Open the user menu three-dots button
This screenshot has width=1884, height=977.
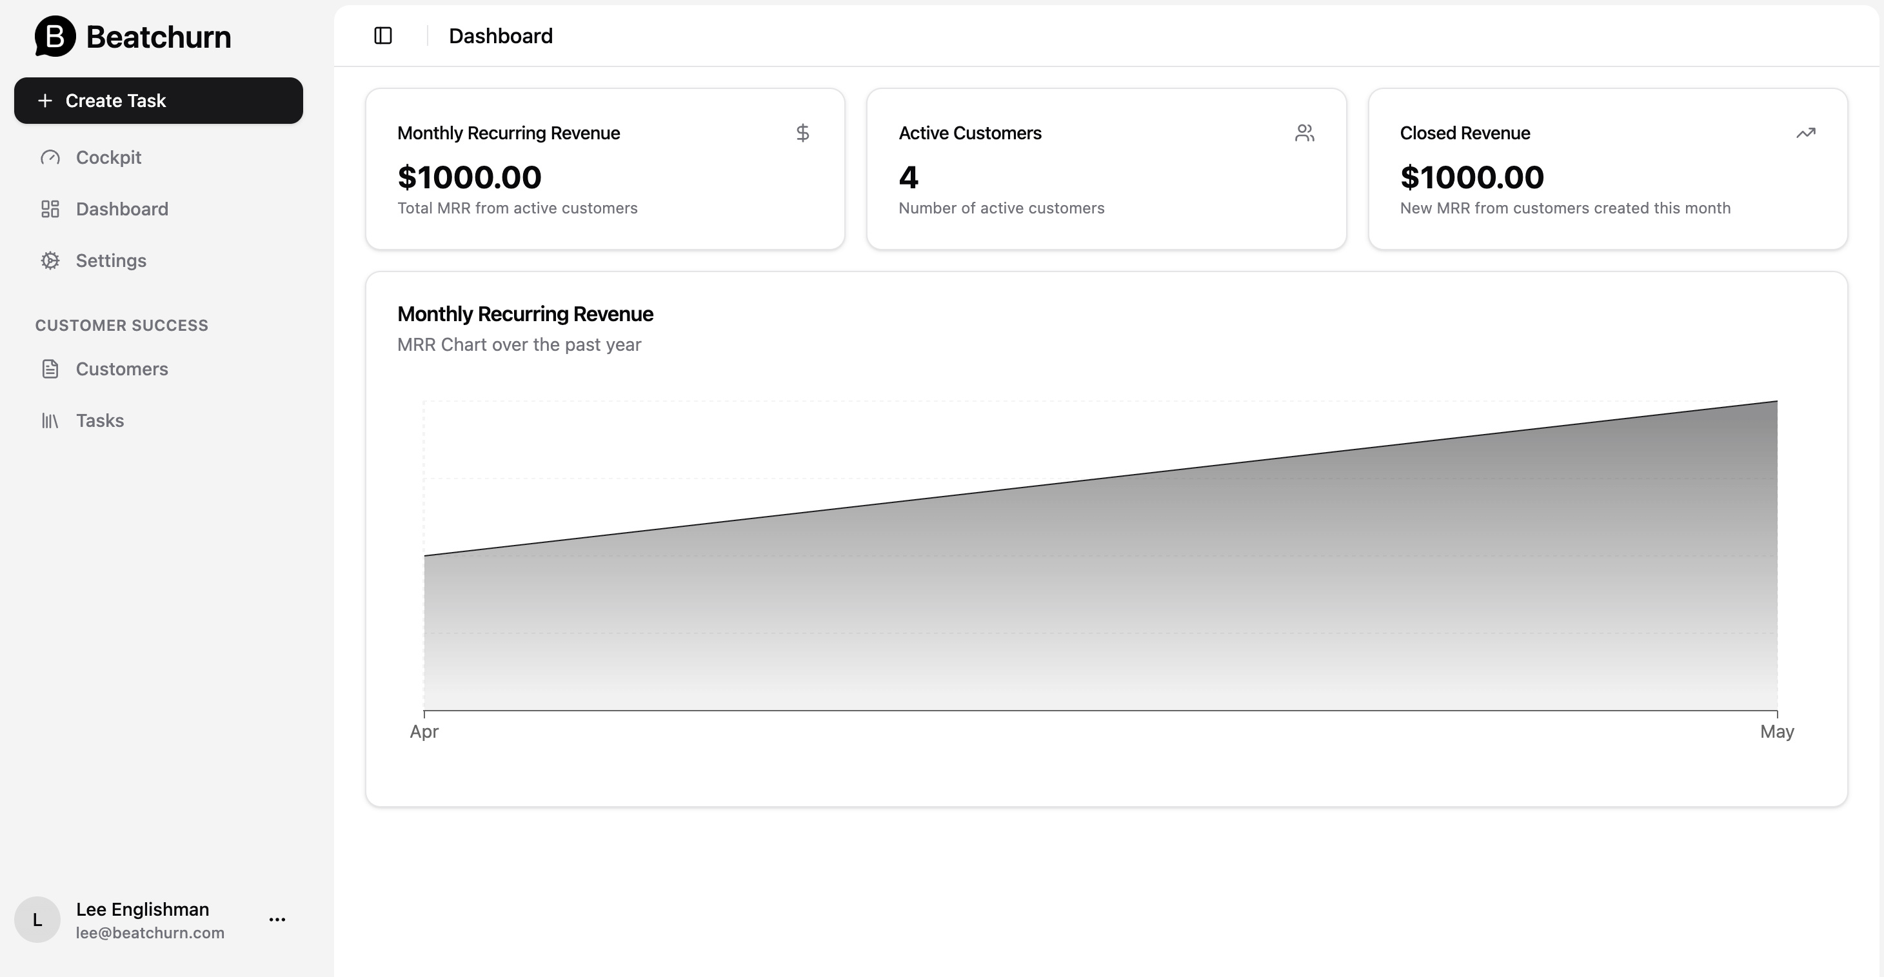coord(277,919)
